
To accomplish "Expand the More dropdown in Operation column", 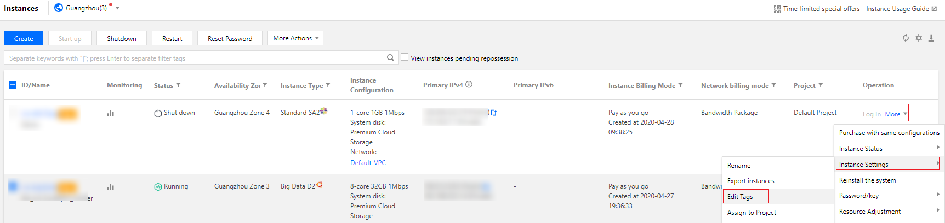I will pyautogui.click(x=895, y=114).
